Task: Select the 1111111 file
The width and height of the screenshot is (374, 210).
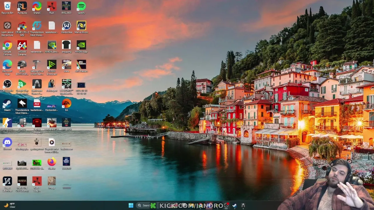Action: coord(66,187)
